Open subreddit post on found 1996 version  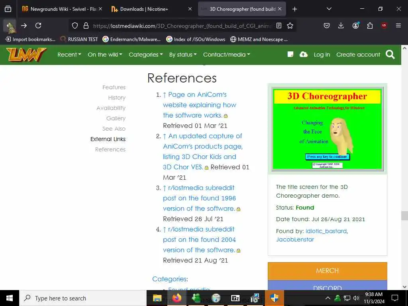[199, 198]
